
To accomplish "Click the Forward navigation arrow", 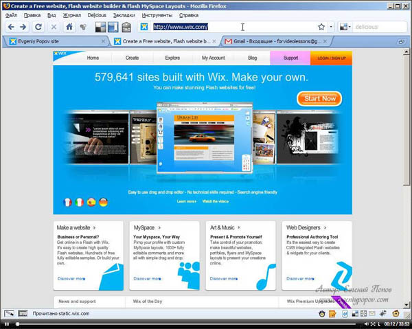I will (x=23, y=27).
